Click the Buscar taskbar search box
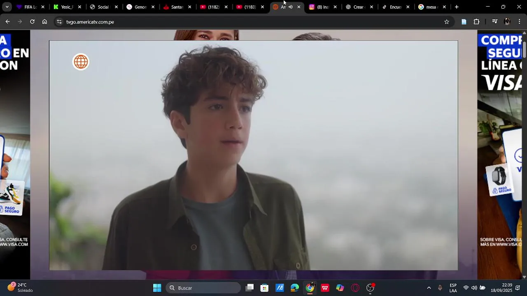Screen dimensions: 527x296 point(203,288)
